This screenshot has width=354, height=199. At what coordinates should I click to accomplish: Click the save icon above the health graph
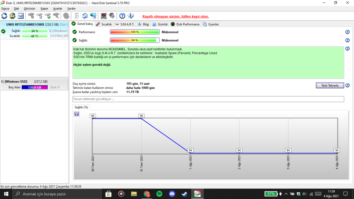click(x=77, y=114)
